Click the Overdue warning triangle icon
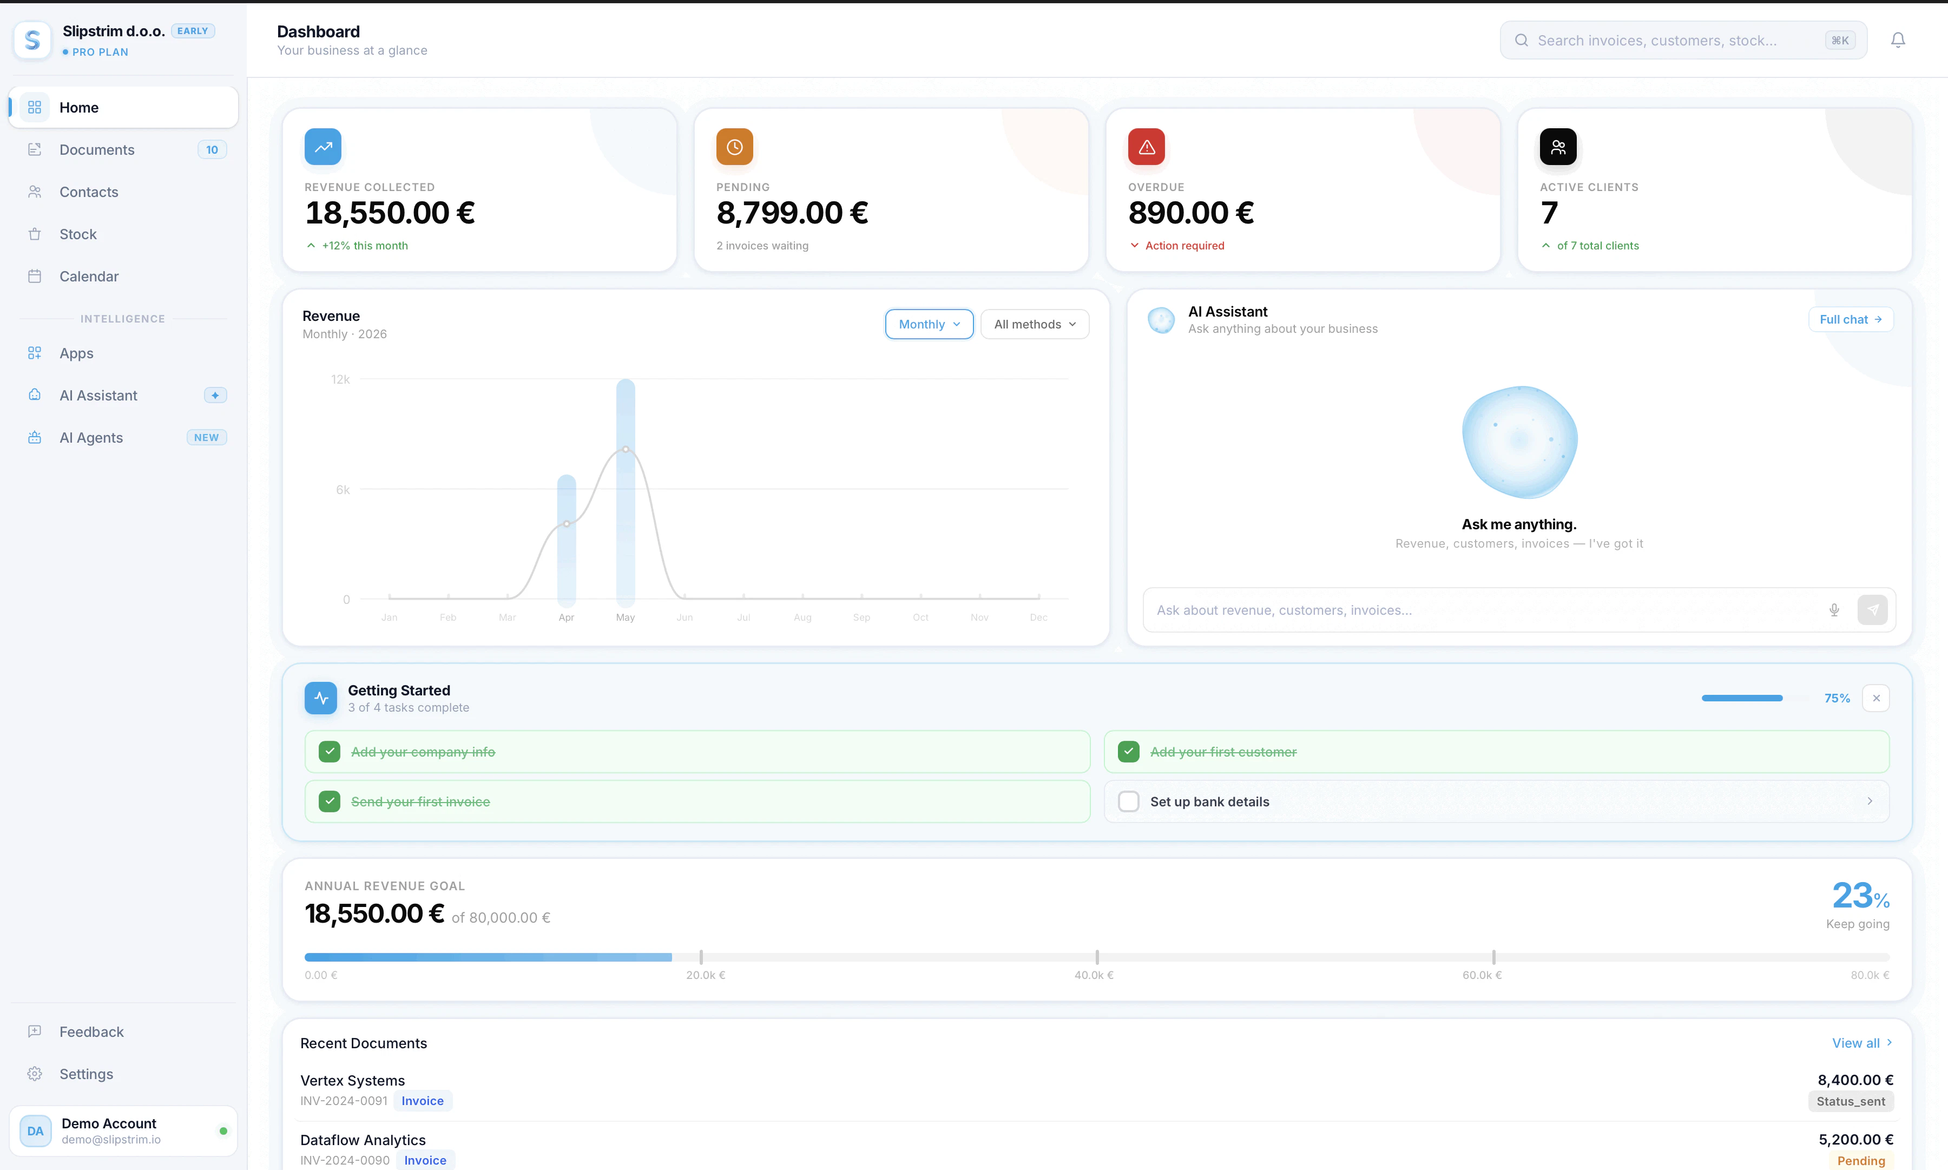Image resolution: width=1948 pixels, height=1170 pixels. tap(1146, 147)
